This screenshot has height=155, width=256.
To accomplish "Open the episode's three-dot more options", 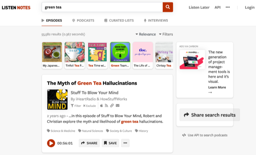I will click(125, 143).
